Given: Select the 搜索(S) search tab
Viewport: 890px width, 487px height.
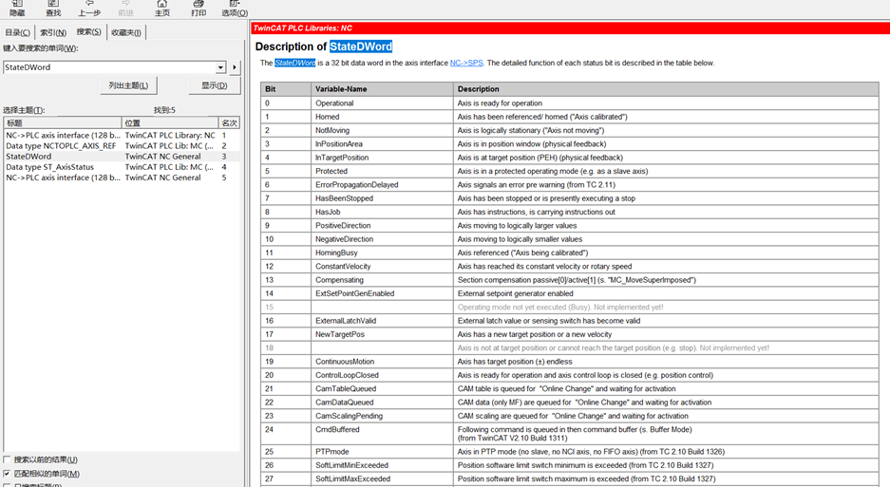Looking at the screenshot, I should (x=89, y=31).
